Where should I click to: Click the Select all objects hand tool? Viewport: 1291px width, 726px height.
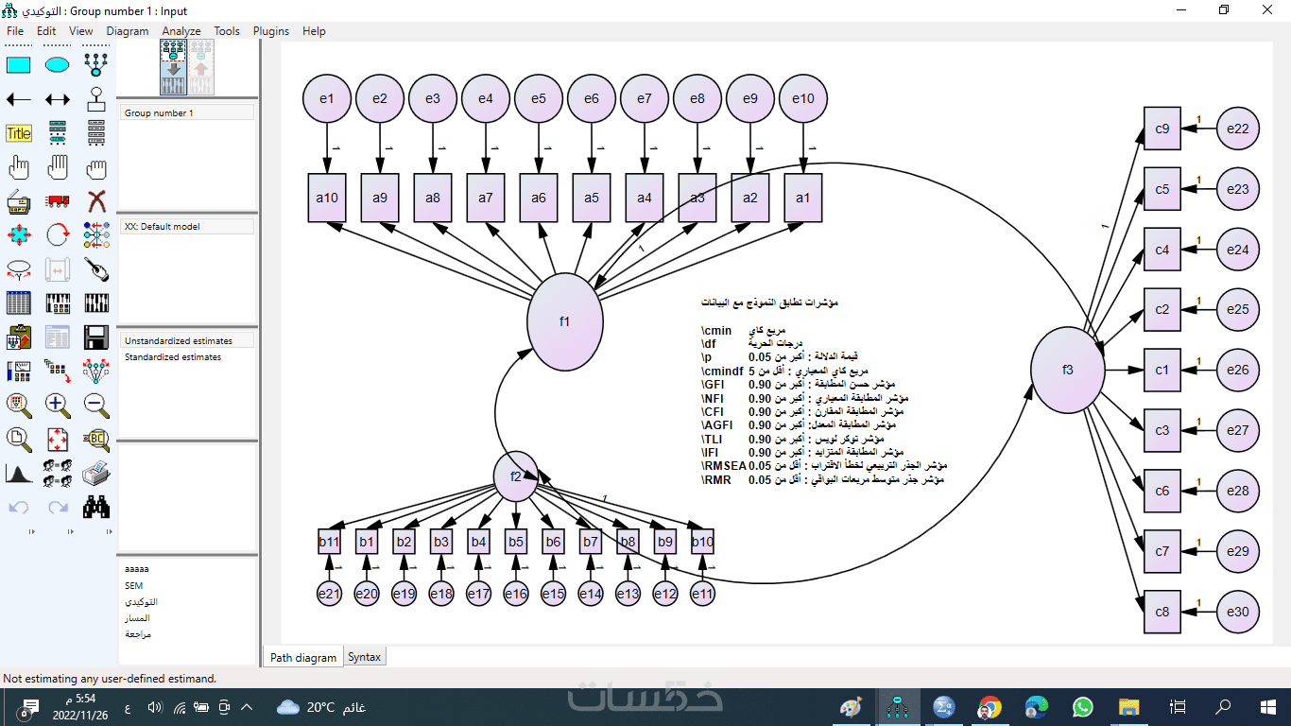tap(58, 167)
